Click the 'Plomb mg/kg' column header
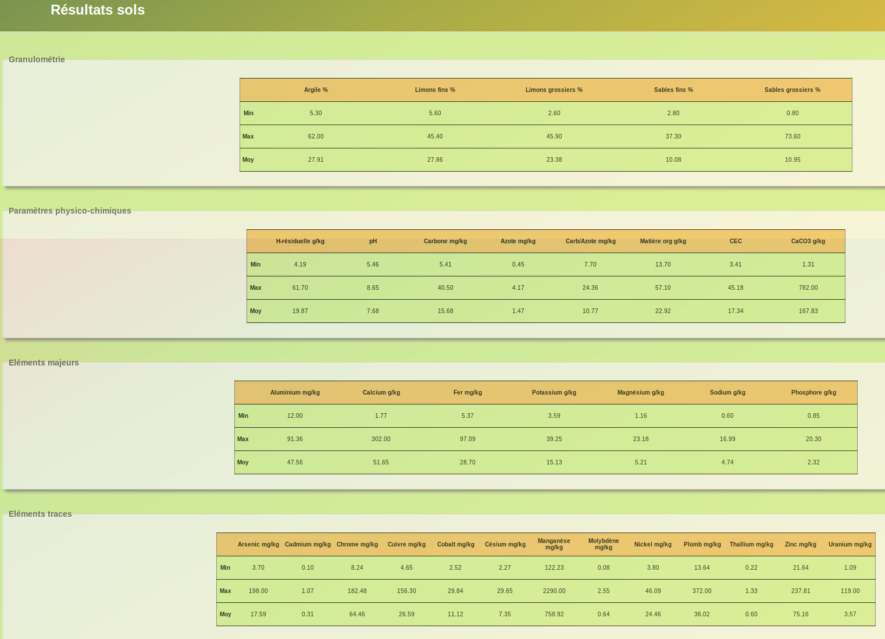The height and width of the screenshot is (639, 885). point(702,544)
